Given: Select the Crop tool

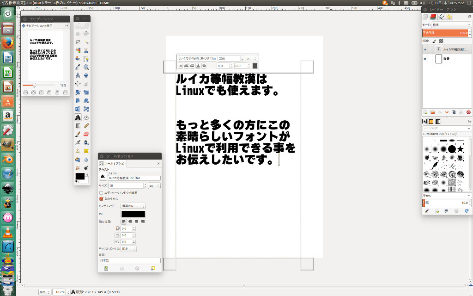Looking at the screenshot, I should (86, 84).
